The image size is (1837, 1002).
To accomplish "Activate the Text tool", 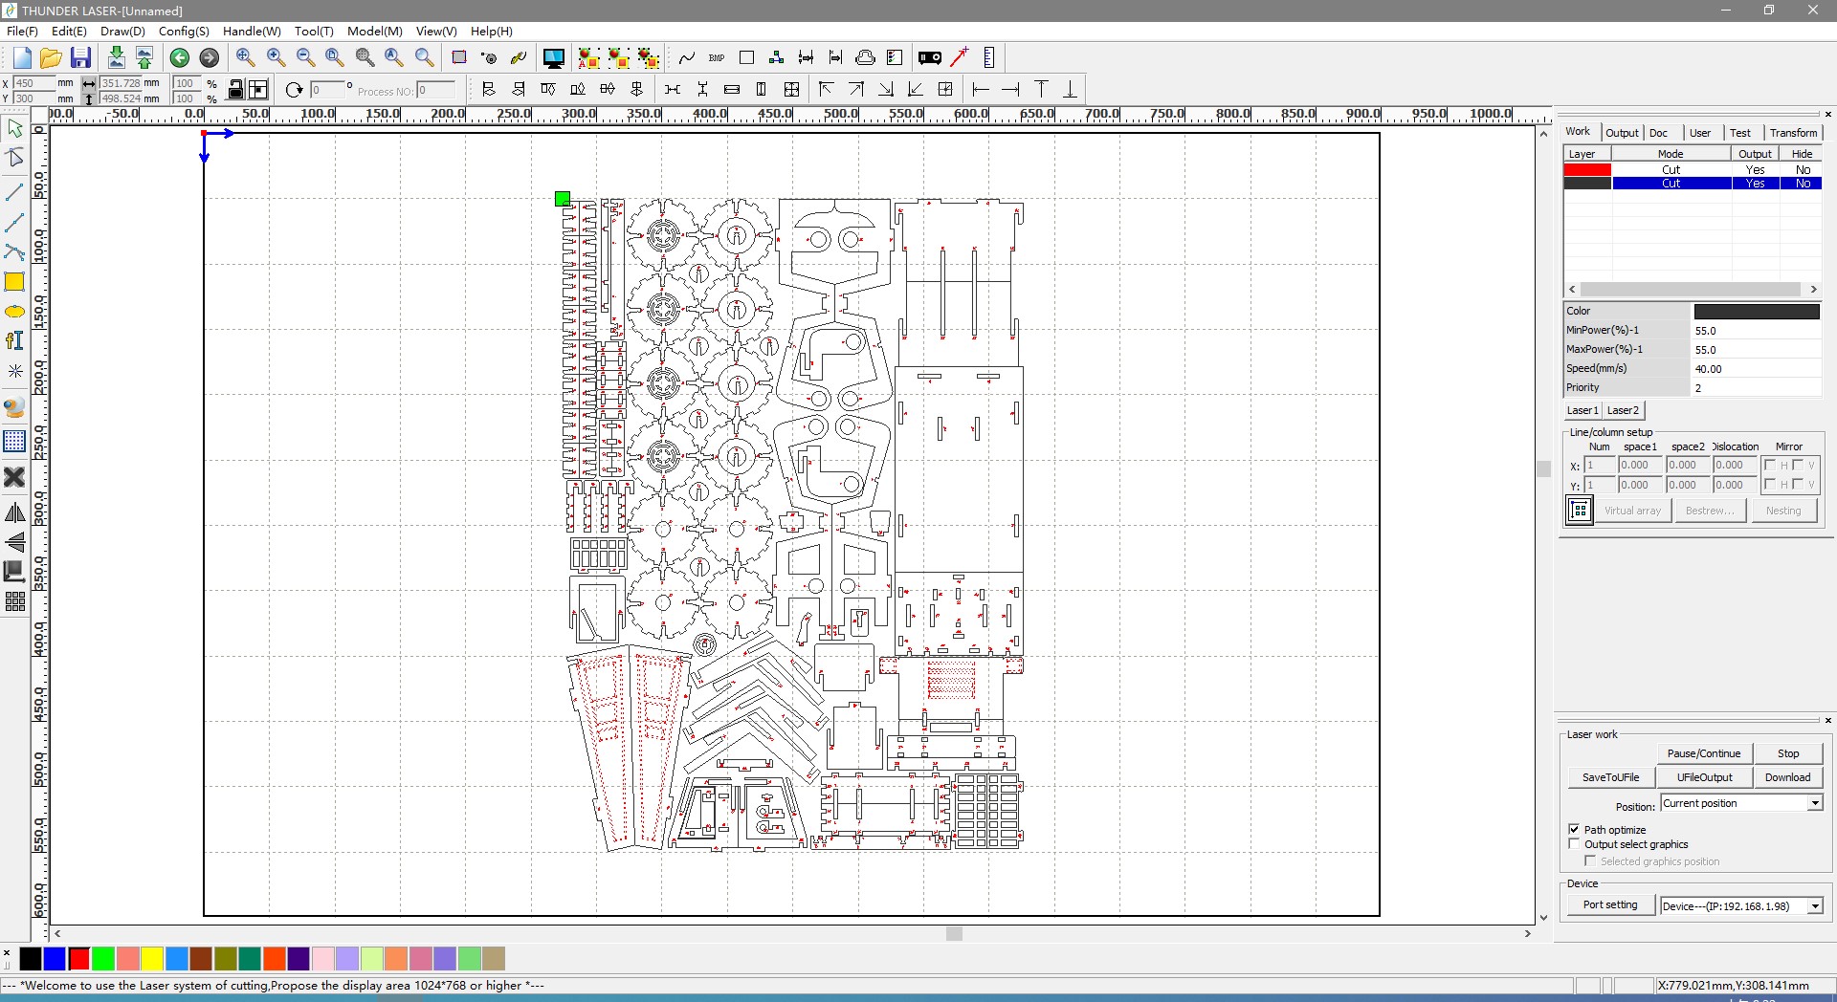I will pos(15,340).
